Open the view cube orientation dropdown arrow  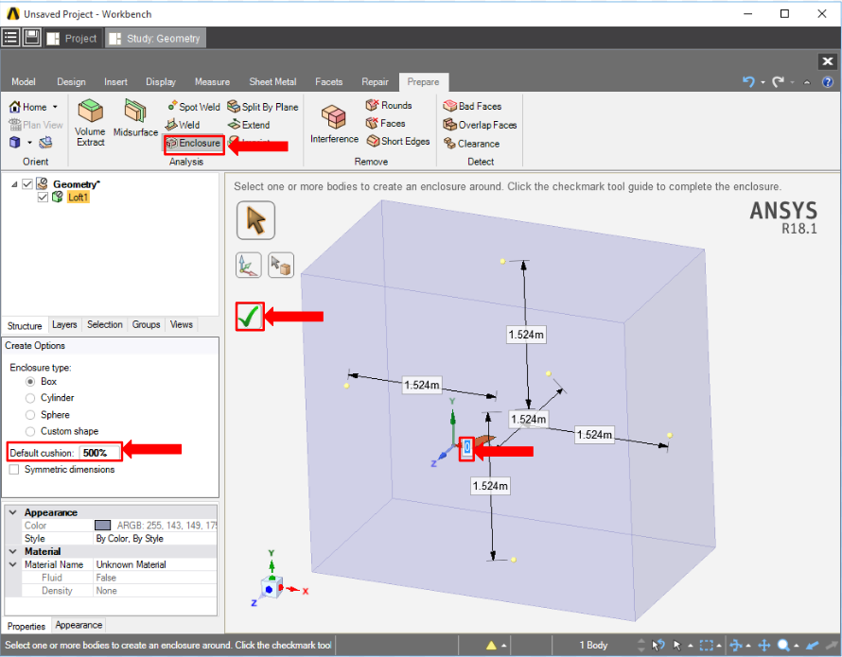pyautogui.click(x=29, y=142)
